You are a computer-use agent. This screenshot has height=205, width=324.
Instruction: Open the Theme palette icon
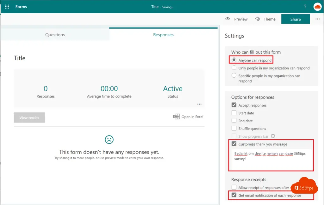pos(258,19)
